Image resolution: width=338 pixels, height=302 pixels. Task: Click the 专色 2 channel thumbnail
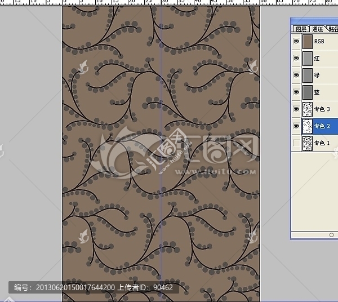308,126
